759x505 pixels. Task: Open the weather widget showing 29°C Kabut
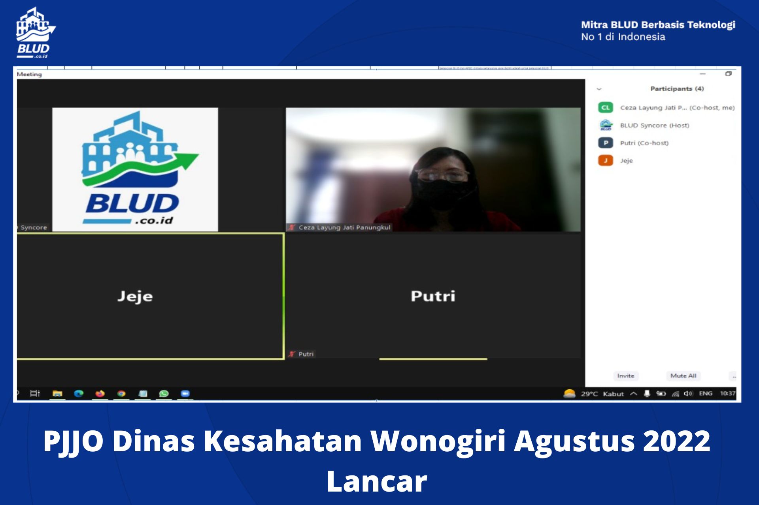coord(593,393)
